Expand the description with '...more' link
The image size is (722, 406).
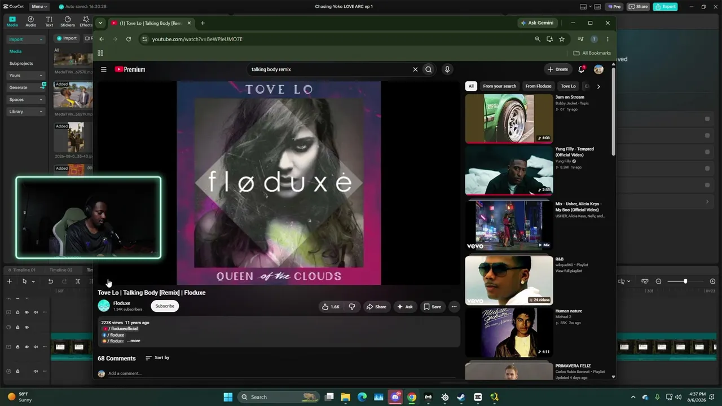tap(134, 341)
